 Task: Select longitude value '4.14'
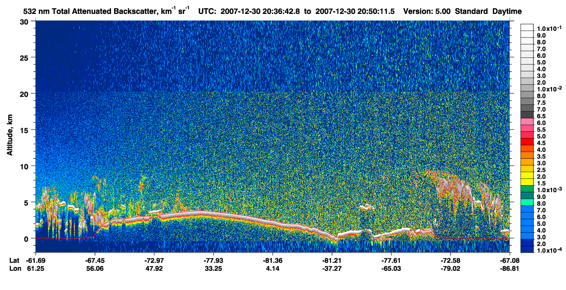(273, 269)
